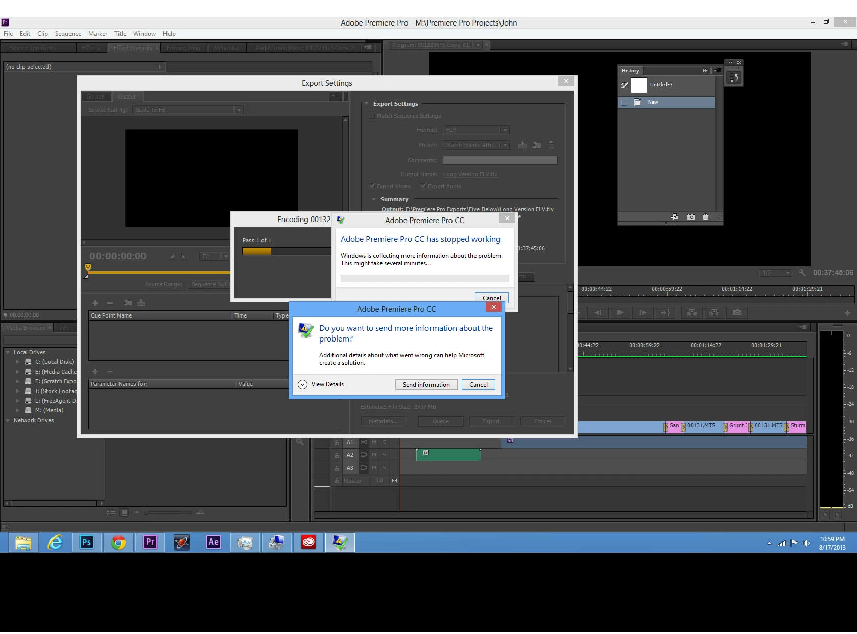The image size is (857, 634).
Task: Cancel the send-information dialog
Action: (x=479, y=384)
